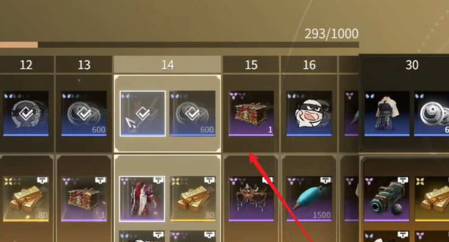Select the level 14 column header
Viewport: 449px width, 242px height.
(x=168, y=65)
